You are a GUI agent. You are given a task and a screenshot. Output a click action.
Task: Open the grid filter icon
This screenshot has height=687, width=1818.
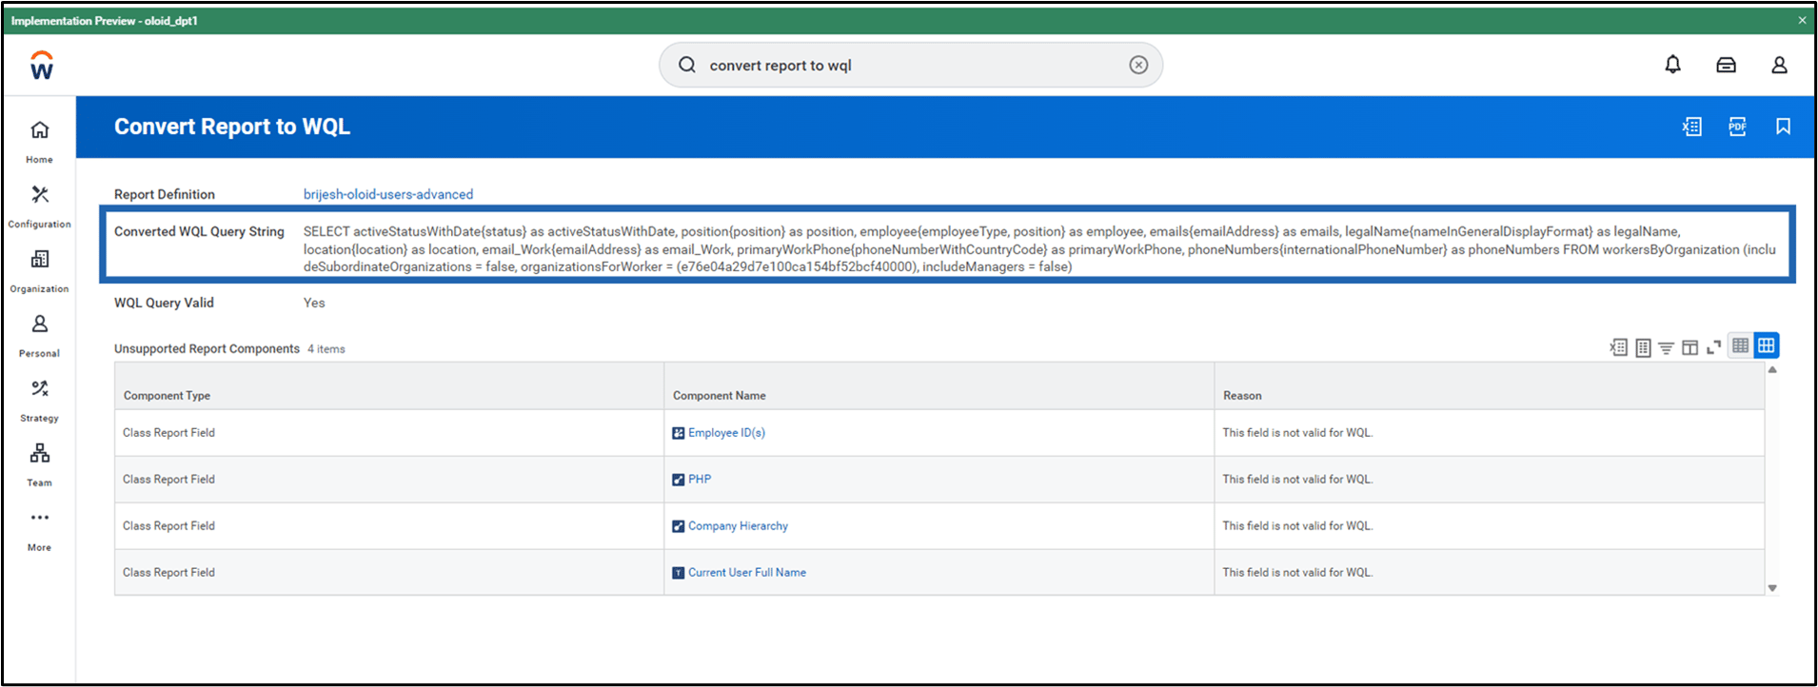[x=1666, y=348]
